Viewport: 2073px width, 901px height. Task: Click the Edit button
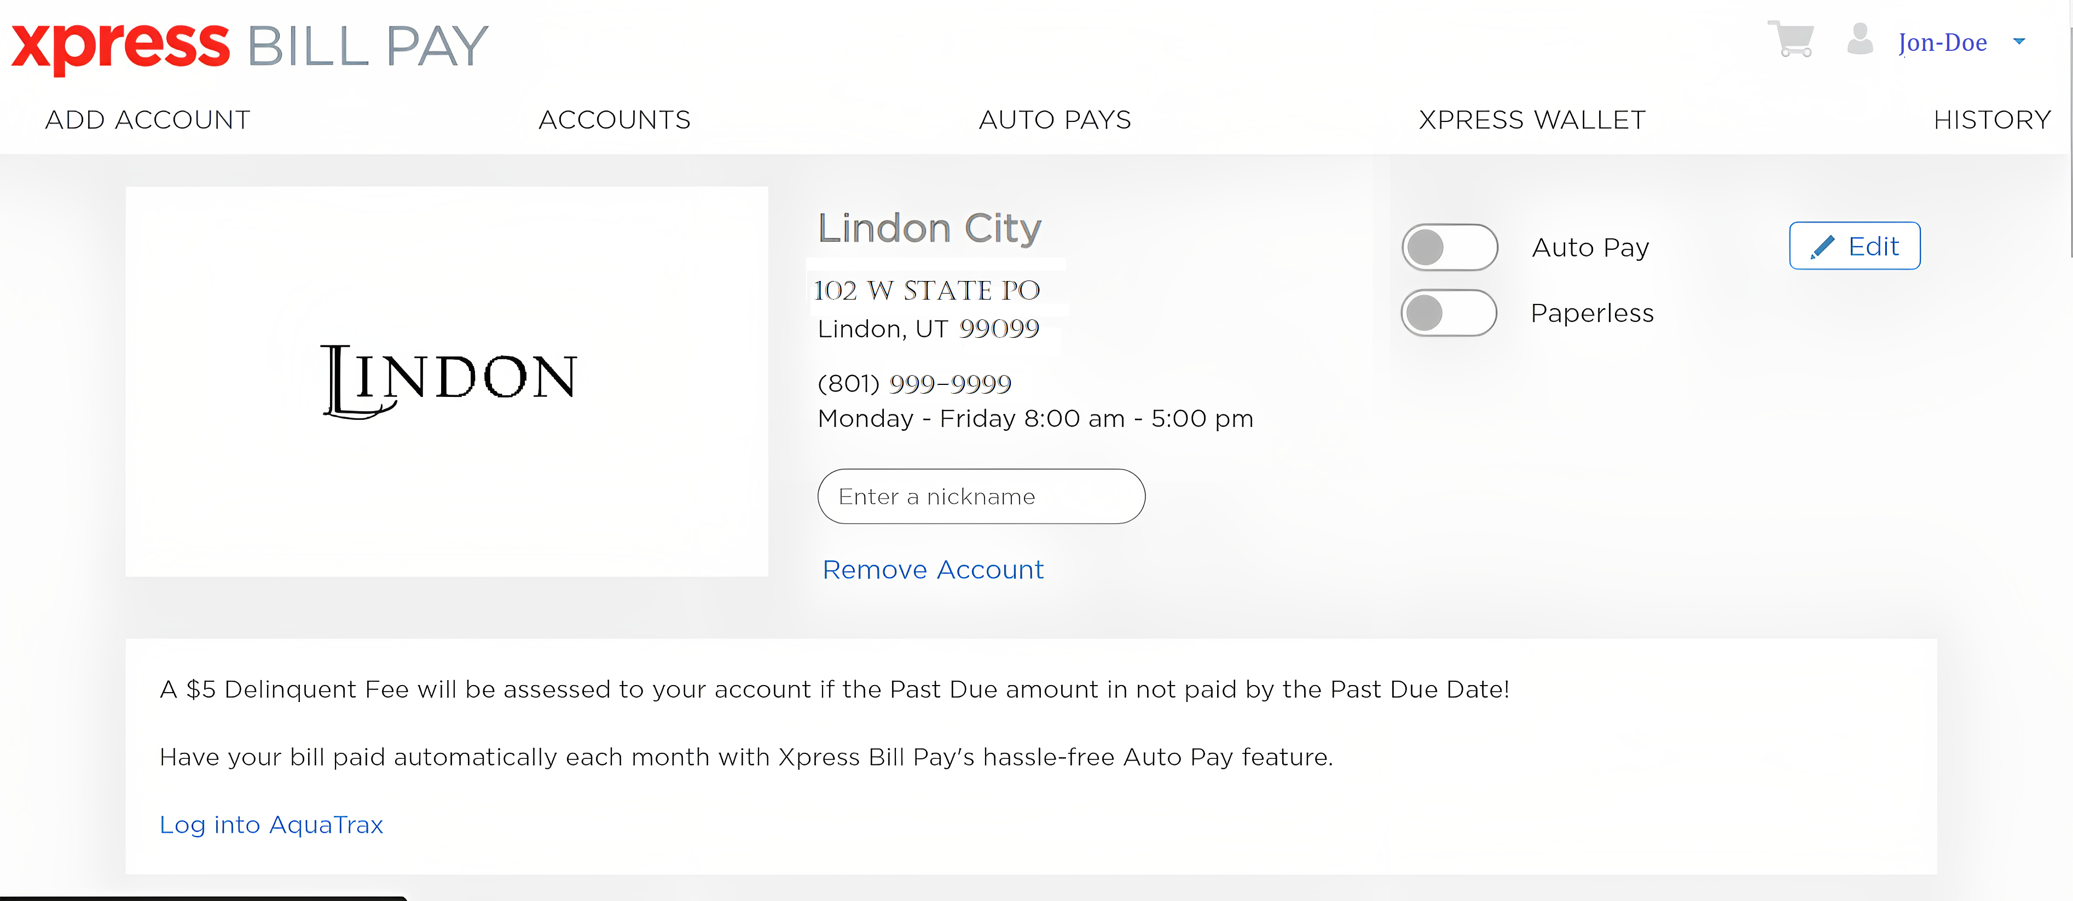pyautogui.click(x=1854, y=246)
